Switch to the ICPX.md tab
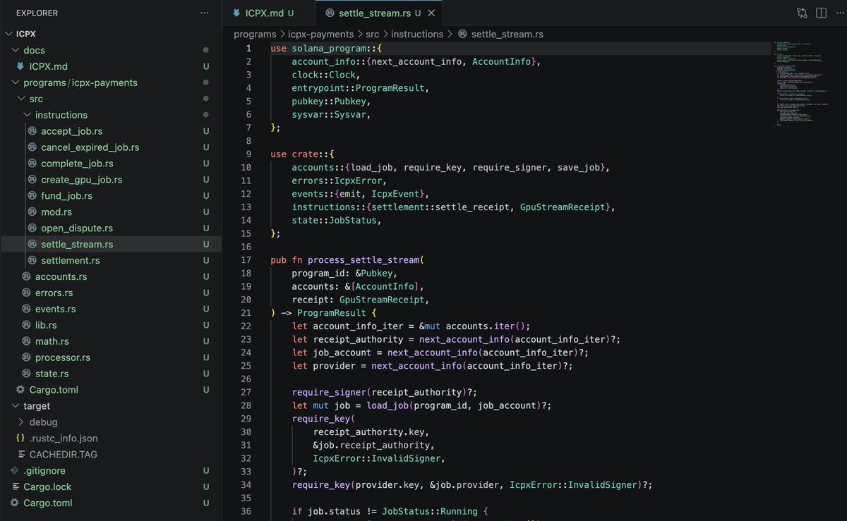Screen dimensions: 847x521 coord(264,13)
